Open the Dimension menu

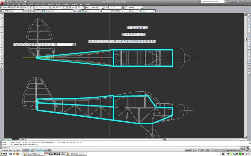[x=50, y=4]
